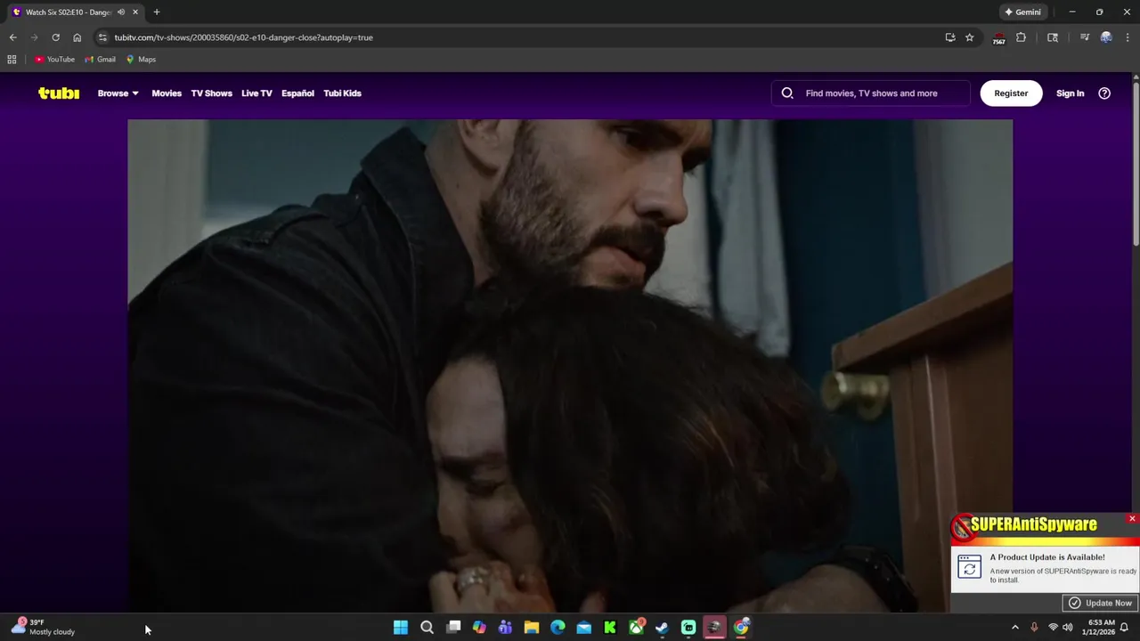Open the Live TV section
1140x641 pixels.
click(x=256, y=93)
